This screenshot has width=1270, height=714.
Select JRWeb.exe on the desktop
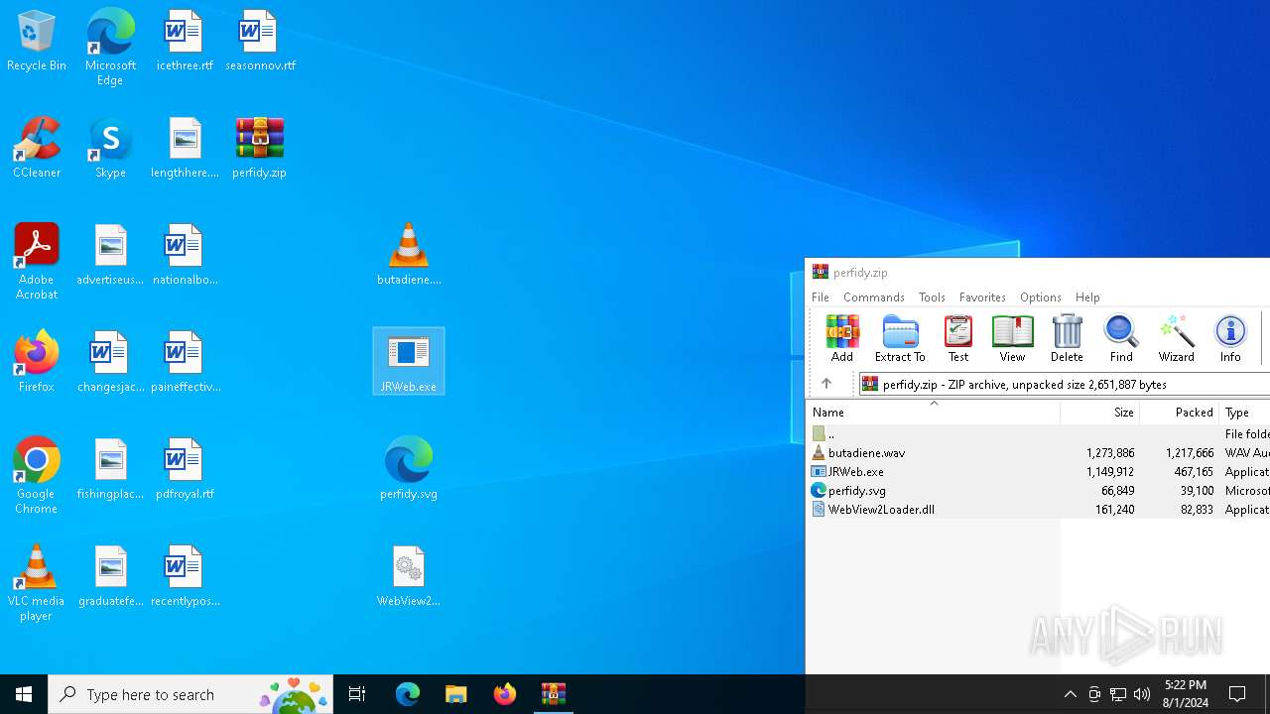409,362
